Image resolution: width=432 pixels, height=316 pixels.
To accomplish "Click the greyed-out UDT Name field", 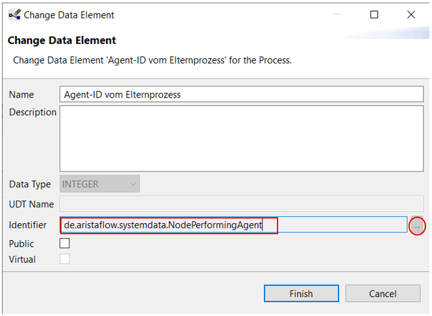I will pos(242,205).
